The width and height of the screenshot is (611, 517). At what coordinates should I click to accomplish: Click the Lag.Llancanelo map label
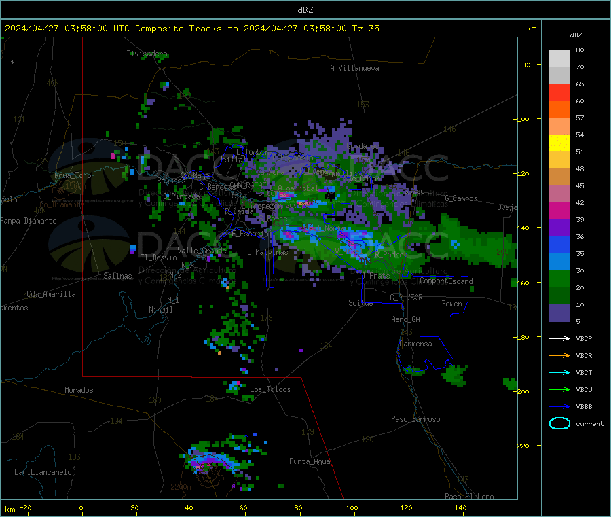tap(43, 472)
